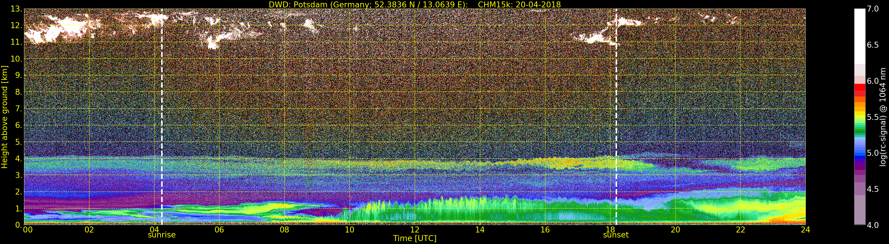The height and width of the screenshot is (244, 889).
Task: Click height axis tick '4.'
Action: coord(18,158)
